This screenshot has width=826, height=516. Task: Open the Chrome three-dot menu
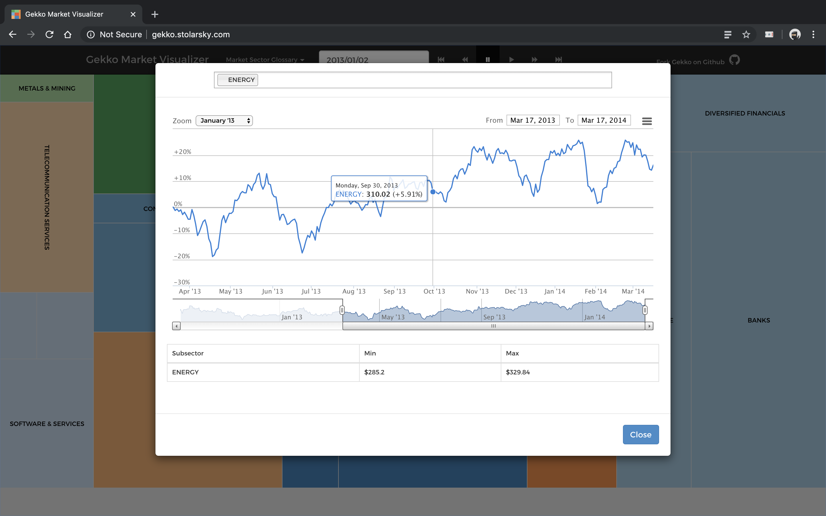[x=813, y=34]
